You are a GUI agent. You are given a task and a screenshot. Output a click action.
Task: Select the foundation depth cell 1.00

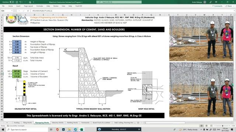click(x=17, y=44)
